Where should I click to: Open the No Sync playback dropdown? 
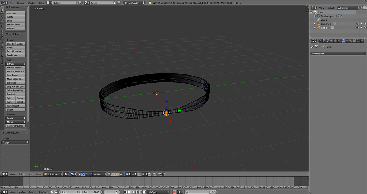pos(158,192)
